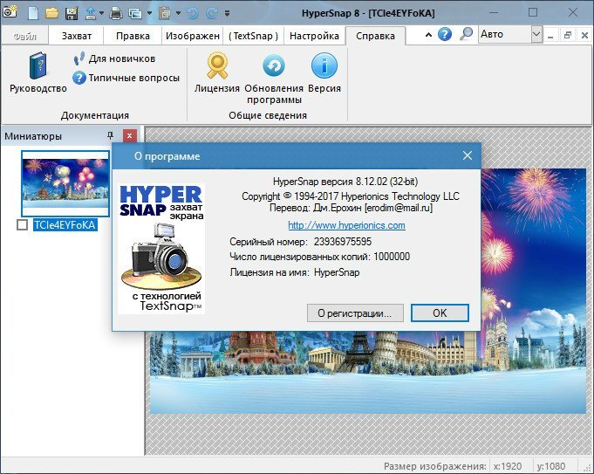The height and width of the screenshot is (474, 594).
Task: Click the HyperSnap версия 8.12.02 text
Action: tap(345, 182)
